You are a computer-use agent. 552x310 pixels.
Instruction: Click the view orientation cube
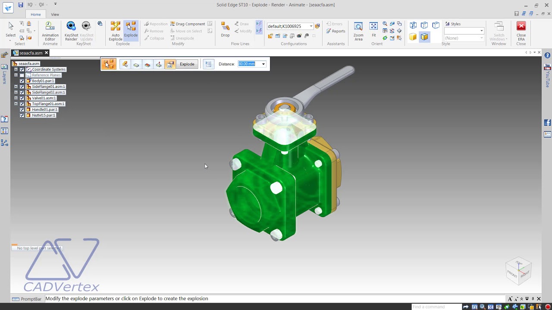(x=518, y=270)
